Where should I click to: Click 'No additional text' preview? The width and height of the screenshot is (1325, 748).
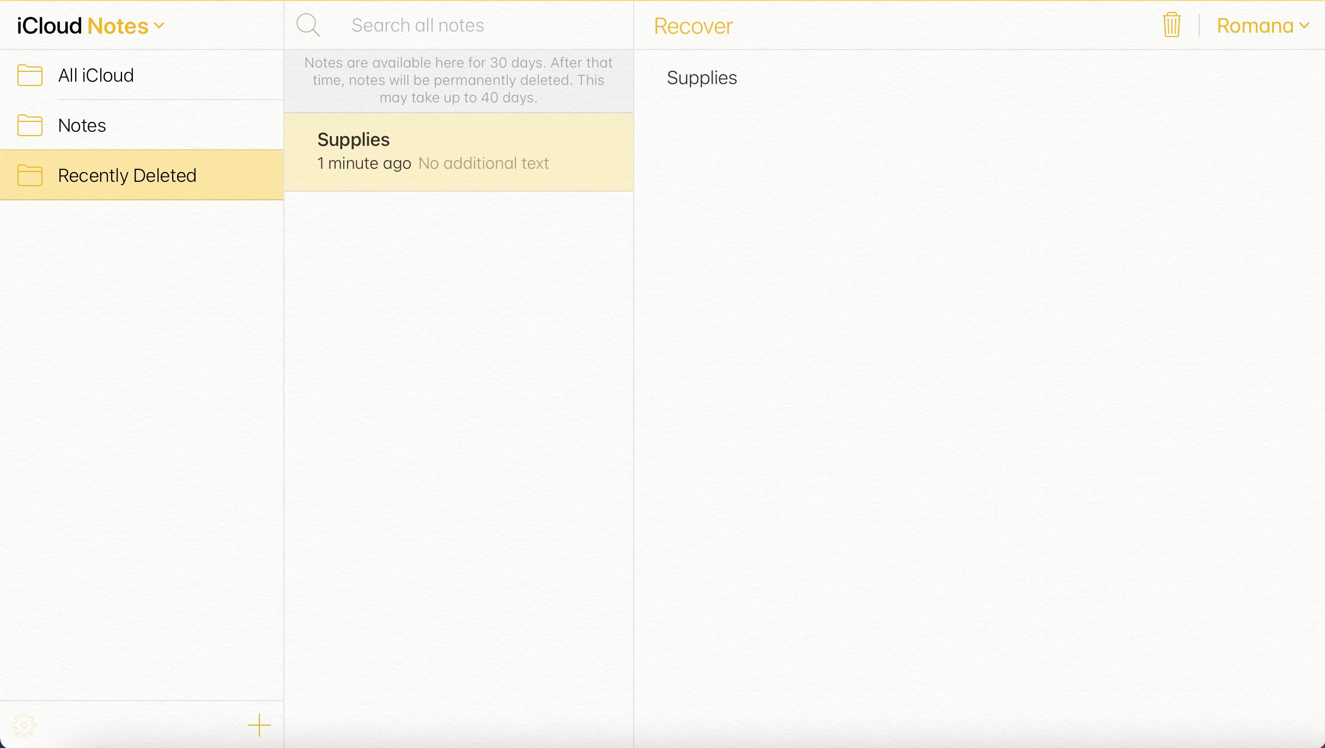click(483, 163)
